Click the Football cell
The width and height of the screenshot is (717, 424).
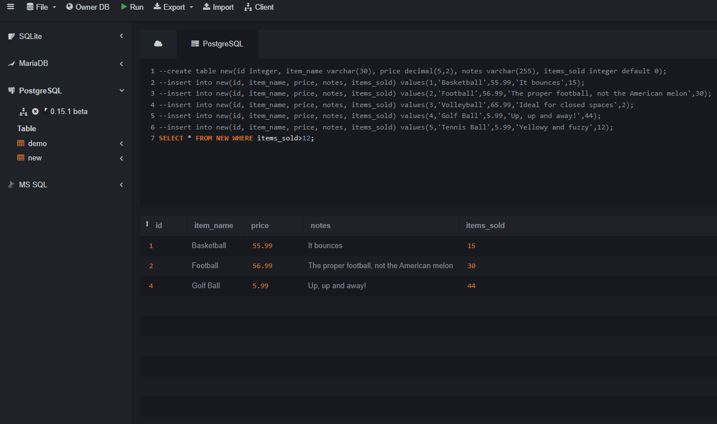click(205, 265)
